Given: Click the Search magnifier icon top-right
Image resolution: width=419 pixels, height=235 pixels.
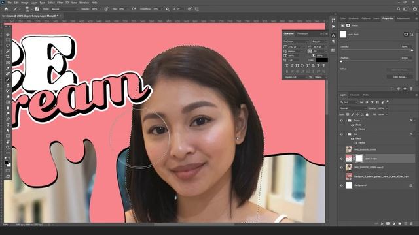Looking at the screenshot, I should pyautogui.click(x=399, y=9).
